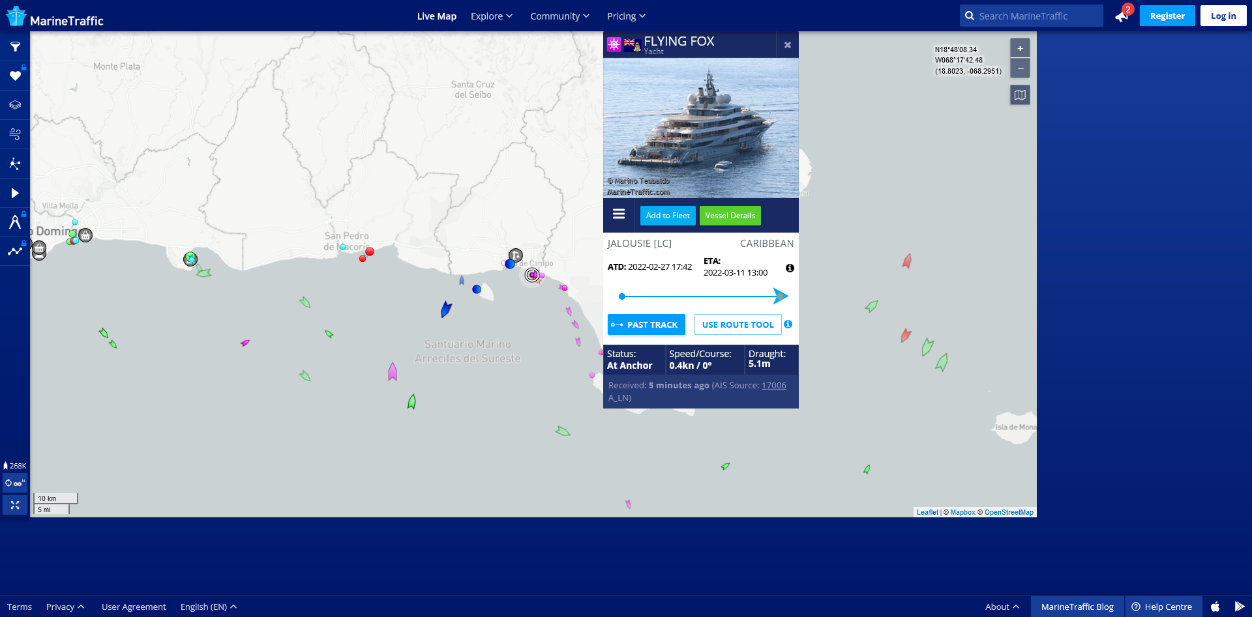Click the Log in button
Screen dimensions: 1252x617
(x=1223, y=16)
